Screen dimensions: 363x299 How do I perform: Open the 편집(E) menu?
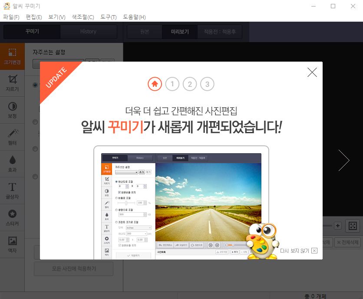[34, 17]
